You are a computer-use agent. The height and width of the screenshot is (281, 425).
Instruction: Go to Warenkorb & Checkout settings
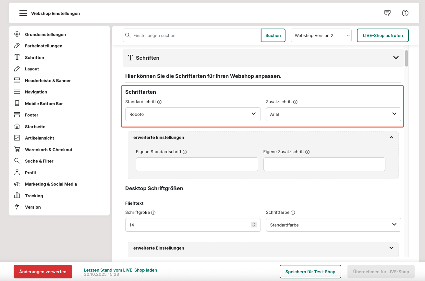coord(48,150)
